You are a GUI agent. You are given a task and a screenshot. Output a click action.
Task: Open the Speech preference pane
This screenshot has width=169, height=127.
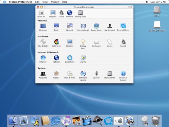(x=97, y=75)
